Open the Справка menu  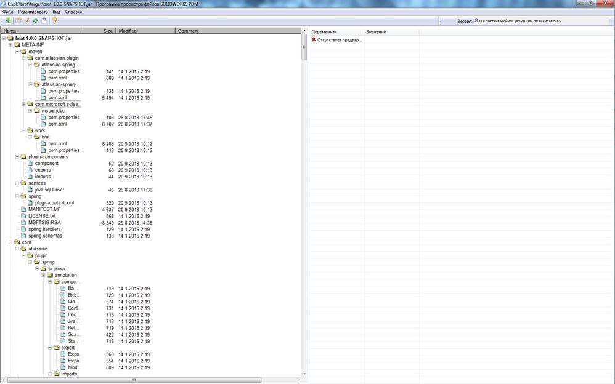[73, 12]
